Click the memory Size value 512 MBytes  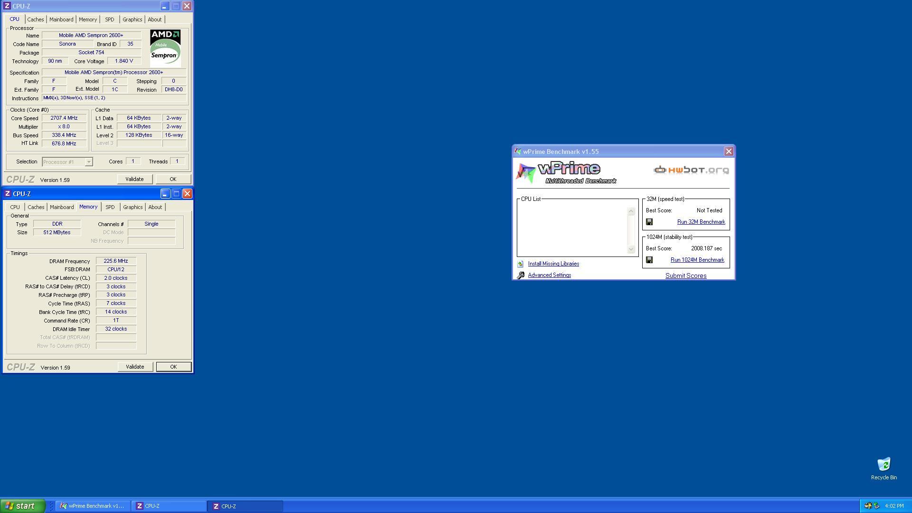[57, 232]
